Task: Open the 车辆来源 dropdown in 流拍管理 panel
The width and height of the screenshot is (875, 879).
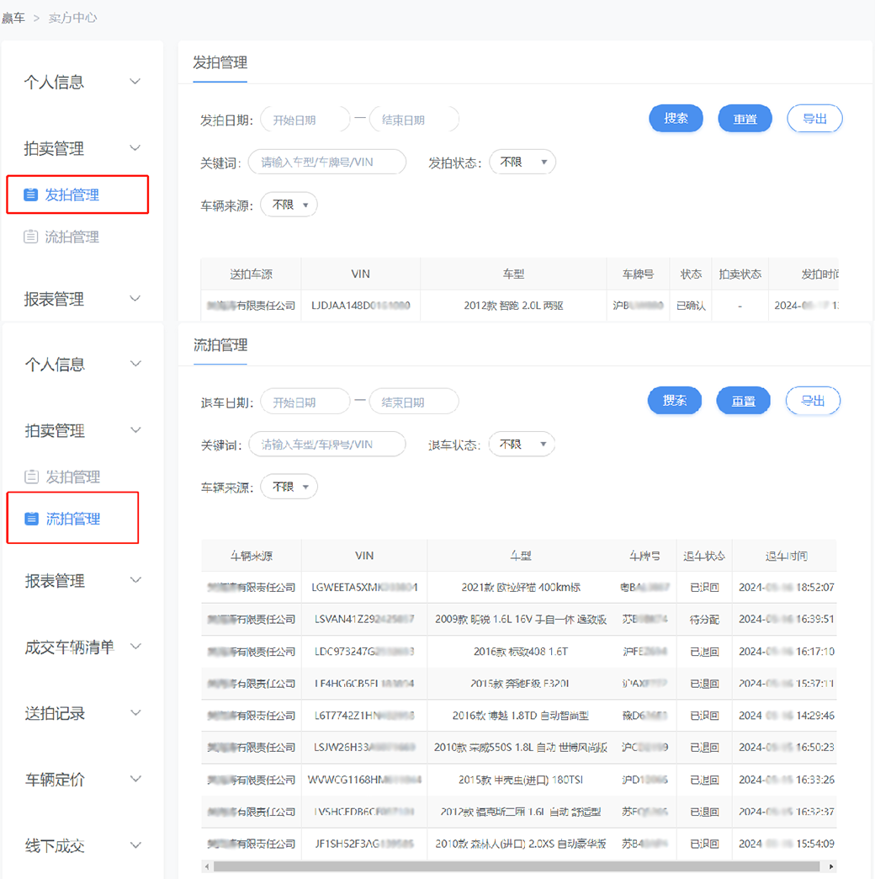Action: [289, 486]
